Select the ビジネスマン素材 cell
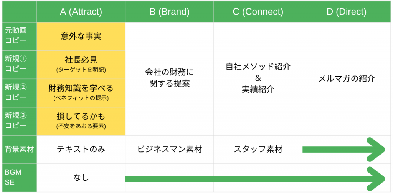This screenshot has height=193, width=393. tap(169, 150)
